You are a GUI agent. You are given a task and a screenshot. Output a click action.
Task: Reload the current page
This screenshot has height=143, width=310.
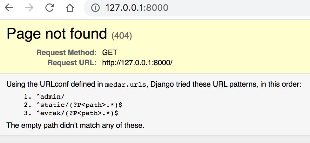50,8
